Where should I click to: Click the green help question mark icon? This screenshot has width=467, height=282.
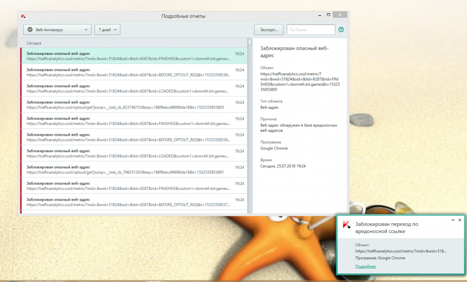341,30
